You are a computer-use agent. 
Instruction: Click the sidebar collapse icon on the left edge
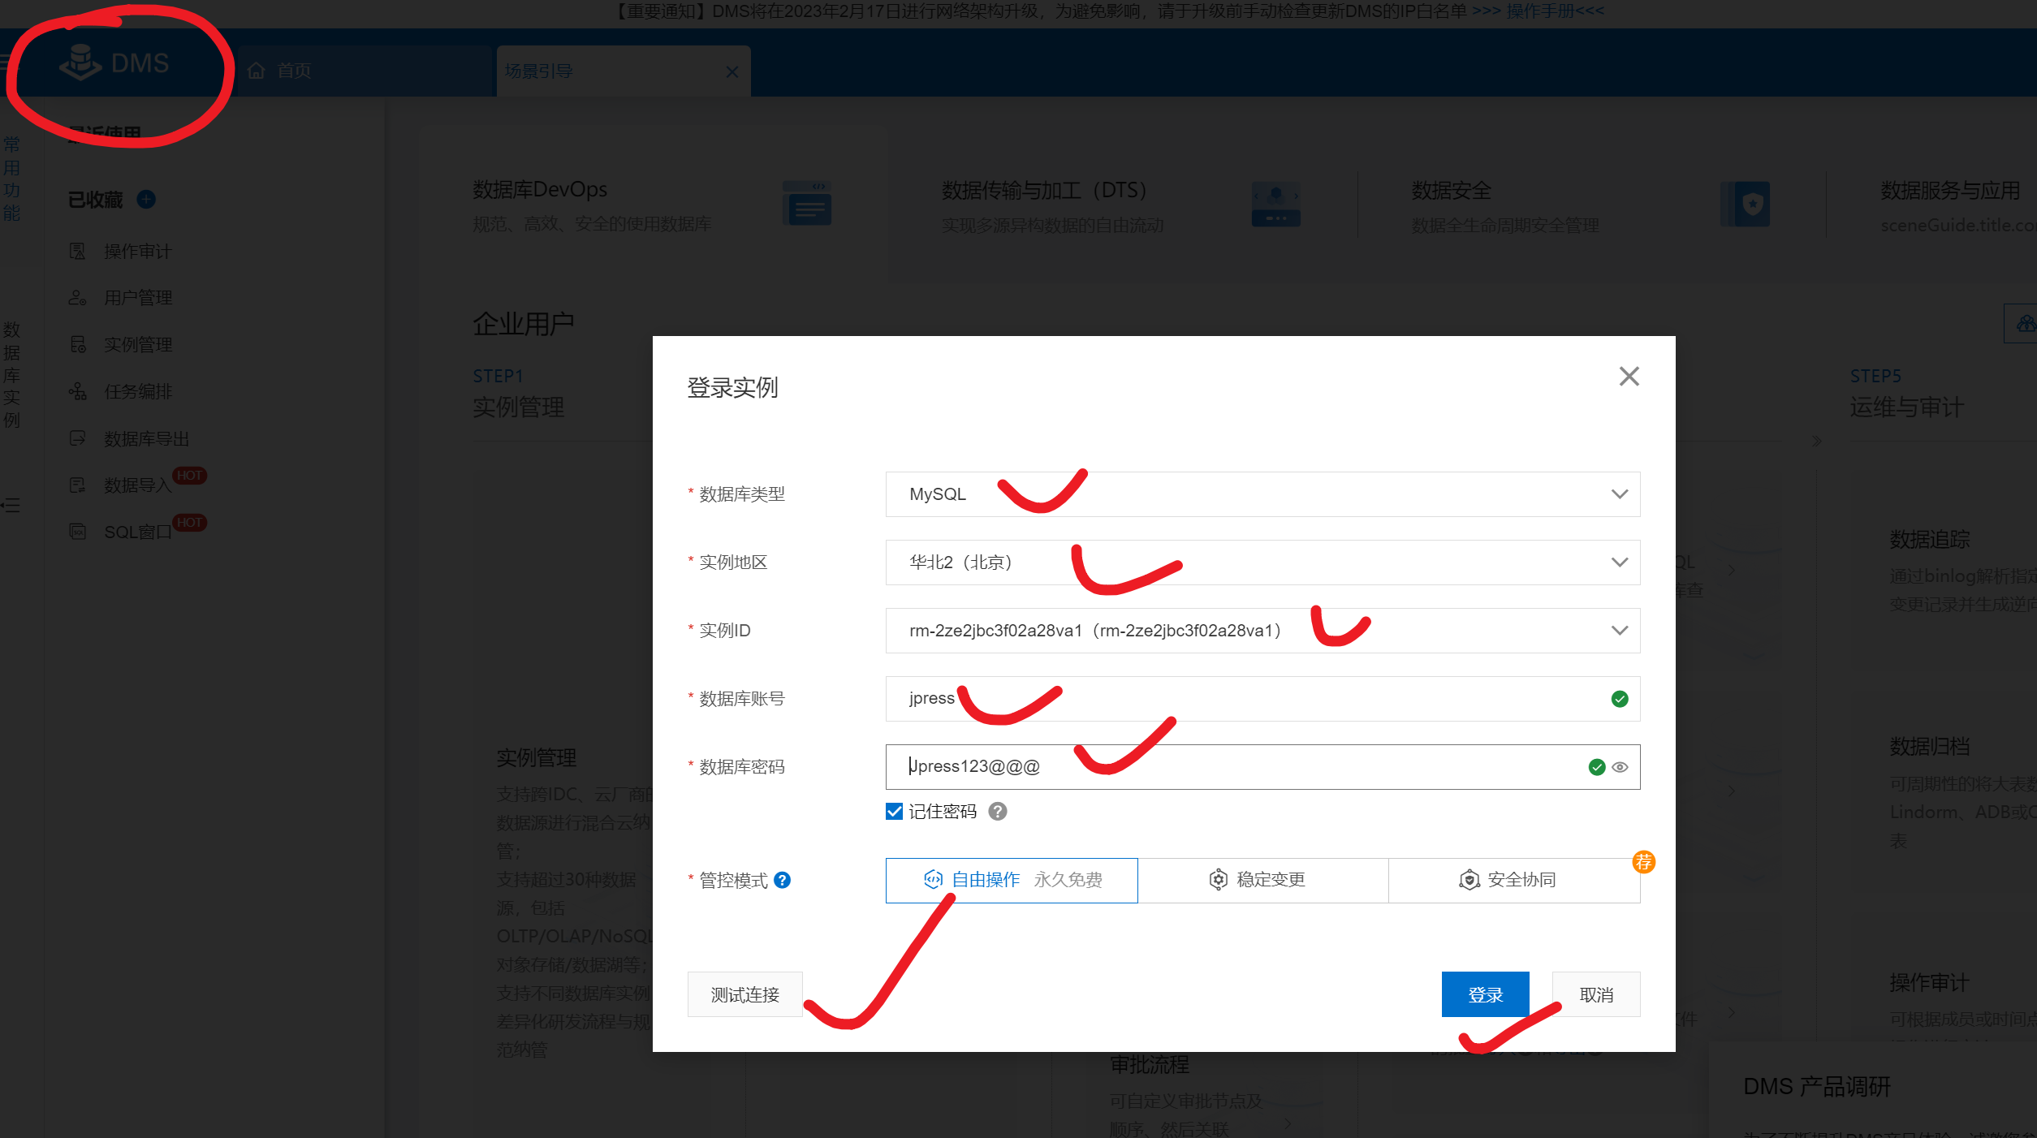point(11,506)
